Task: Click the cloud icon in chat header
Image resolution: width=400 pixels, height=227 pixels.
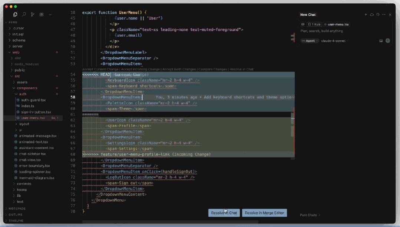Action: pyautogui.click(x=372, y=14)
